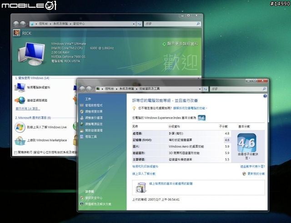Click the globe Connect to Internet icon
Viewport: 291px width, 223px height.
(x=20, y=100)
